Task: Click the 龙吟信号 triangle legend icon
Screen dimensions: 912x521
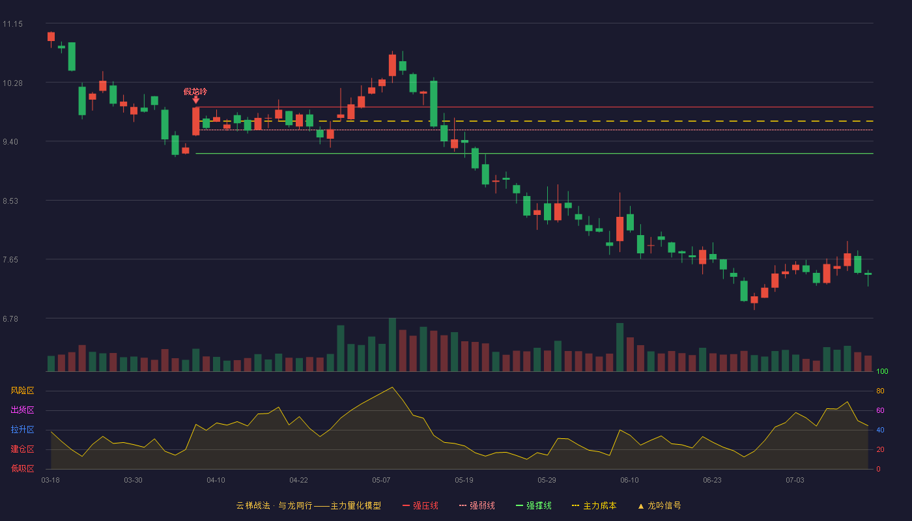Action: [641, 506]
